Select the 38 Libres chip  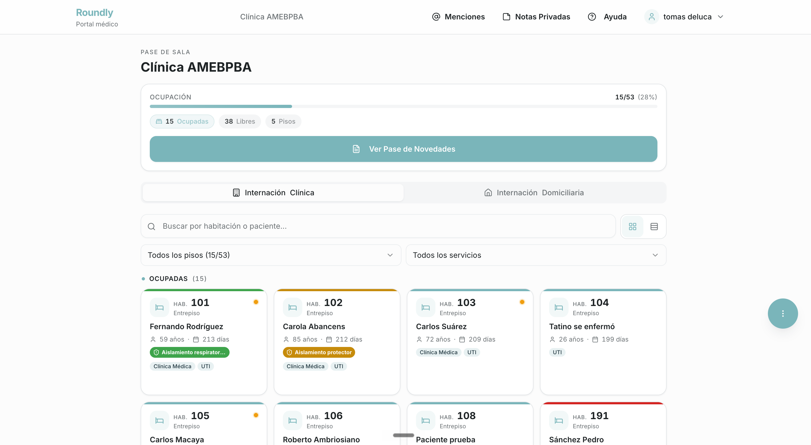[x=240, y=121]
